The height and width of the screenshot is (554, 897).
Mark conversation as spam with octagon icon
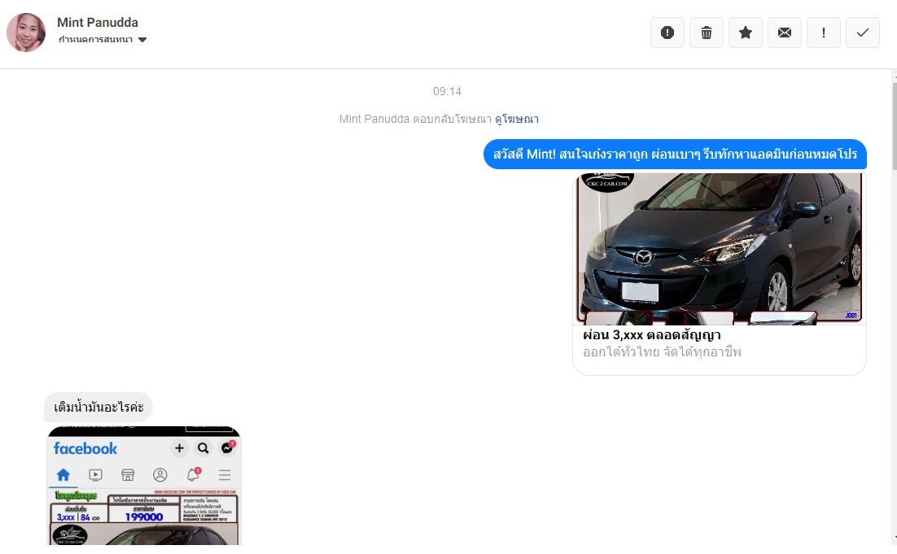[x=667, y=33]
